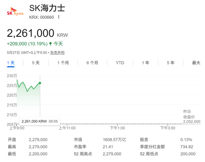Screen dimensions: 205x162
Task: Switch to the 5 天 tab
Action: pos(36,63)
